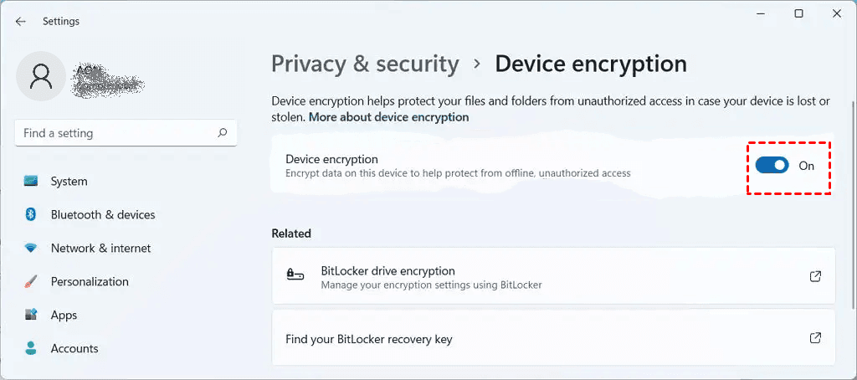Navigate to Privacy & security breadcrumb
Screen dimensions: 857x380
tap(365, 64)
